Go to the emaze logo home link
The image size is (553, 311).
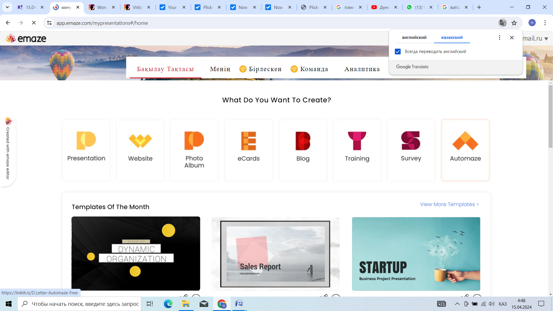coord(26,38)
